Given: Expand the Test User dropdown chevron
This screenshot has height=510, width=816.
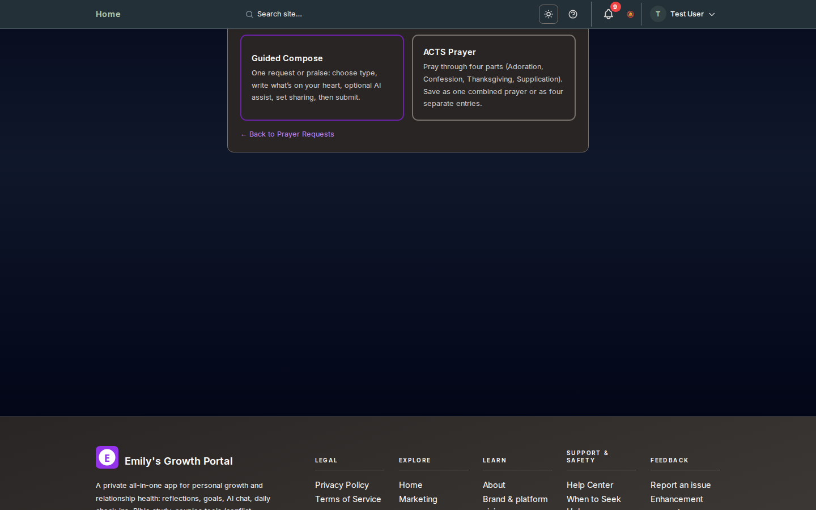Looking at the screenshot, I should 712,15.
